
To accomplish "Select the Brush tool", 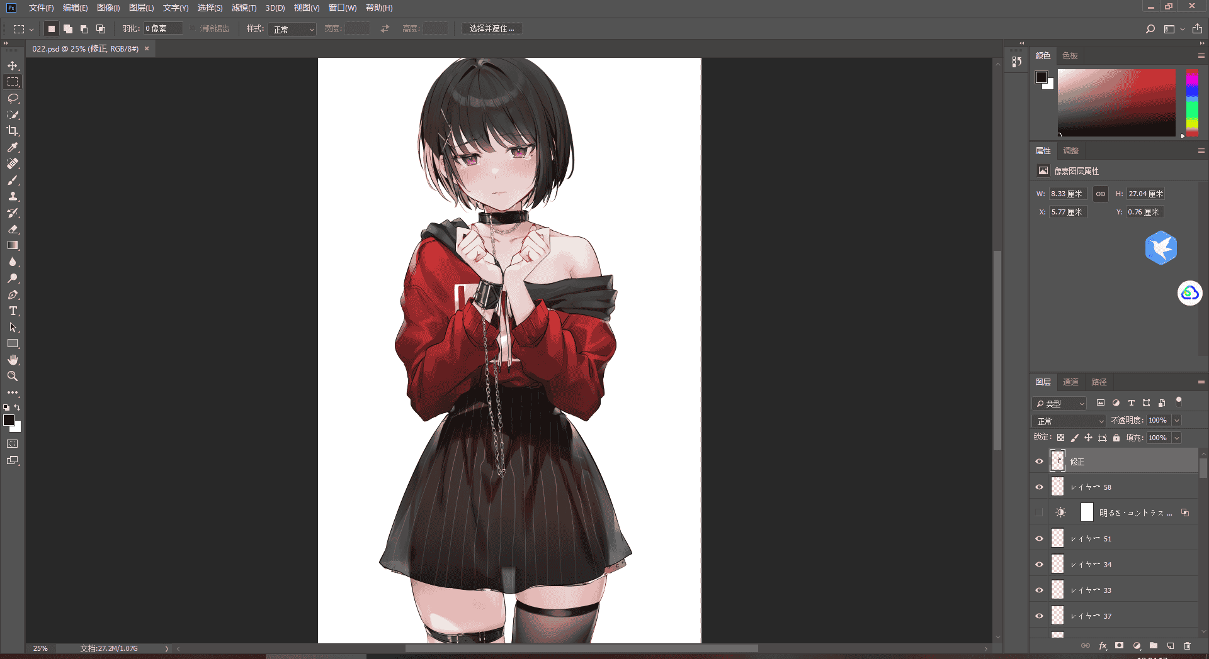I will coord(13,180).
